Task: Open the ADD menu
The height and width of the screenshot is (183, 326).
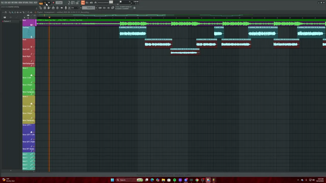Action: pyautogui.click(x=9, y=3)
